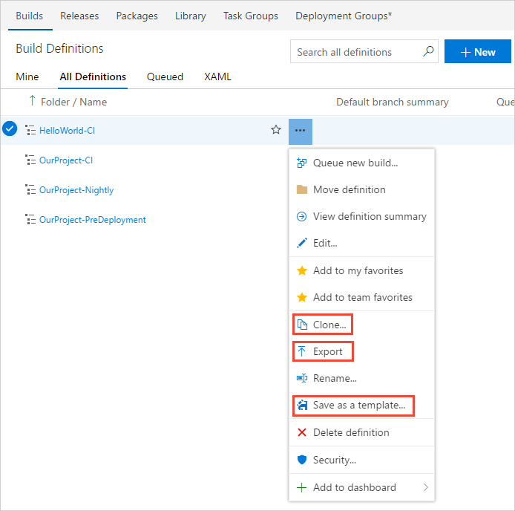This screenshot has height=511, width=515.
Task: Click the Rename icon in context menu
Action: point(302,378)
